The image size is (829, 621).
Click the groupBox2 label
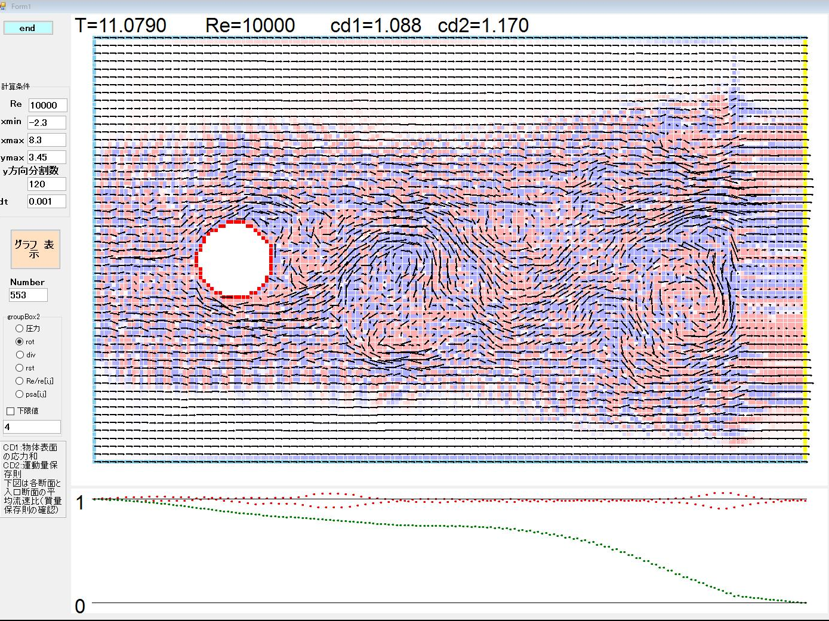point(24,317)
